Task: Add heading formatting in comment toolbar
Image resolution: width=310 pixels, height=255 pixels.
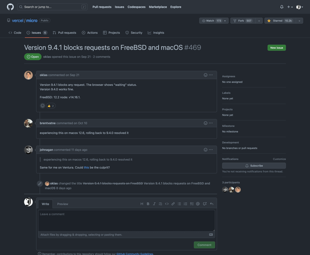Action: click(142, 204)
